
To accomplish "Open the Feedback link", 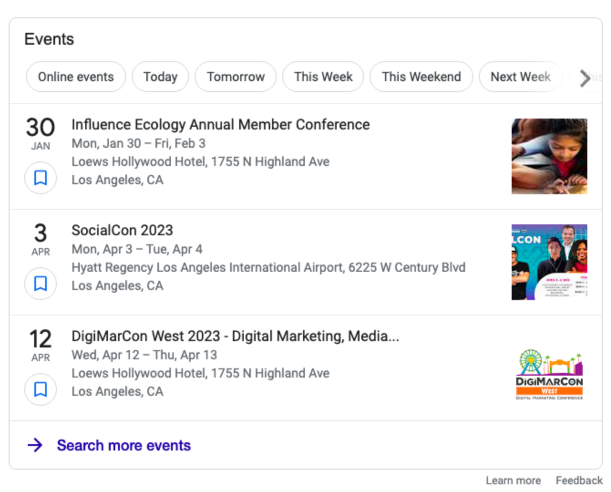I will click(x=579, y=481).
